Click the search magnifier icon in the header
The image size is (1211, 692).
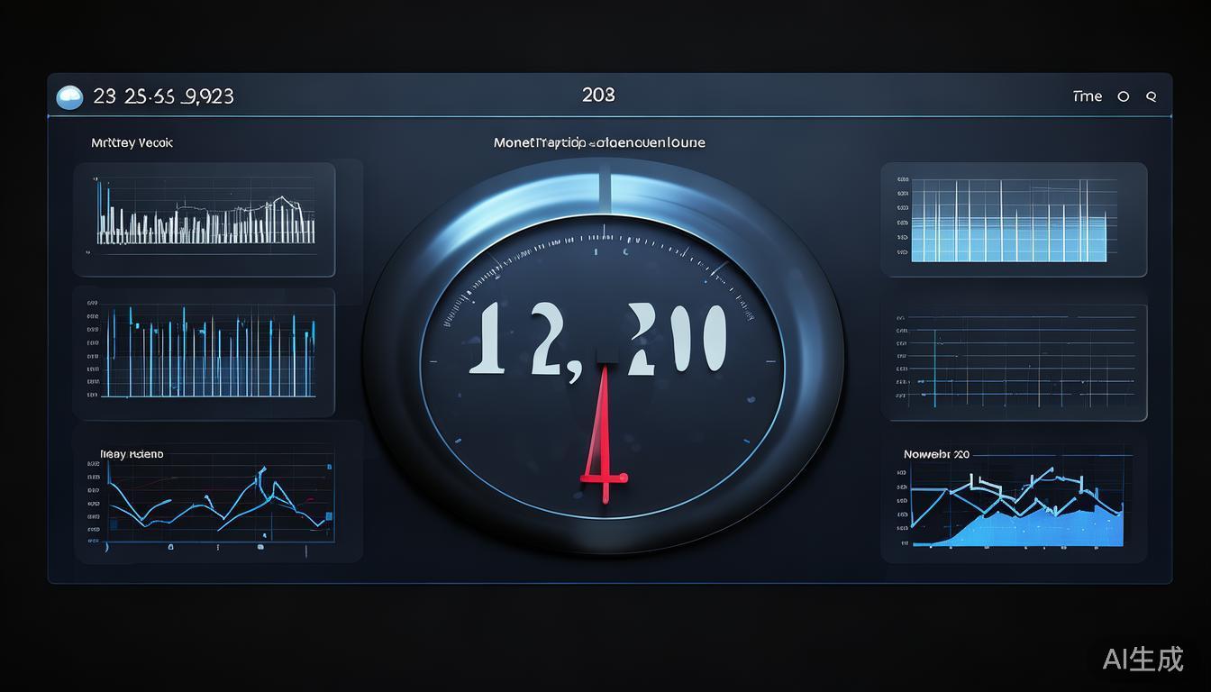(1151, 96)
